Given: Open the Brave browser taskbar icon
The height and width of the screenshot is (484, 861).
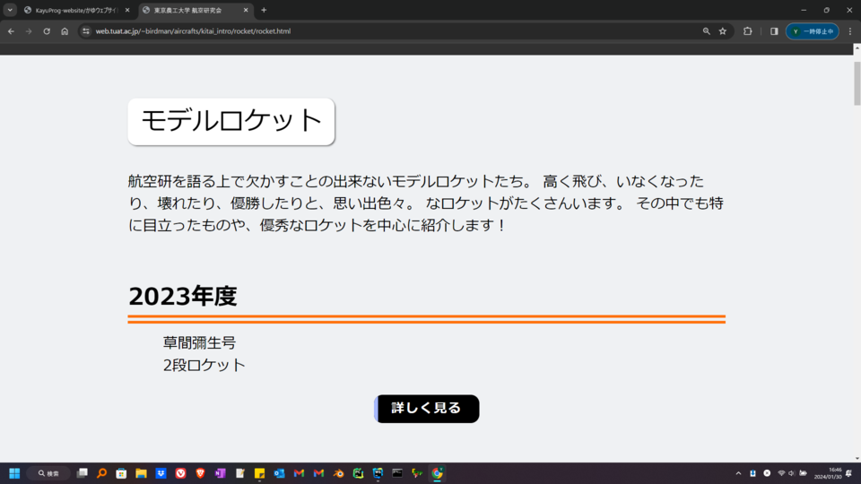Looking at the screenshot, I should 200,473.
